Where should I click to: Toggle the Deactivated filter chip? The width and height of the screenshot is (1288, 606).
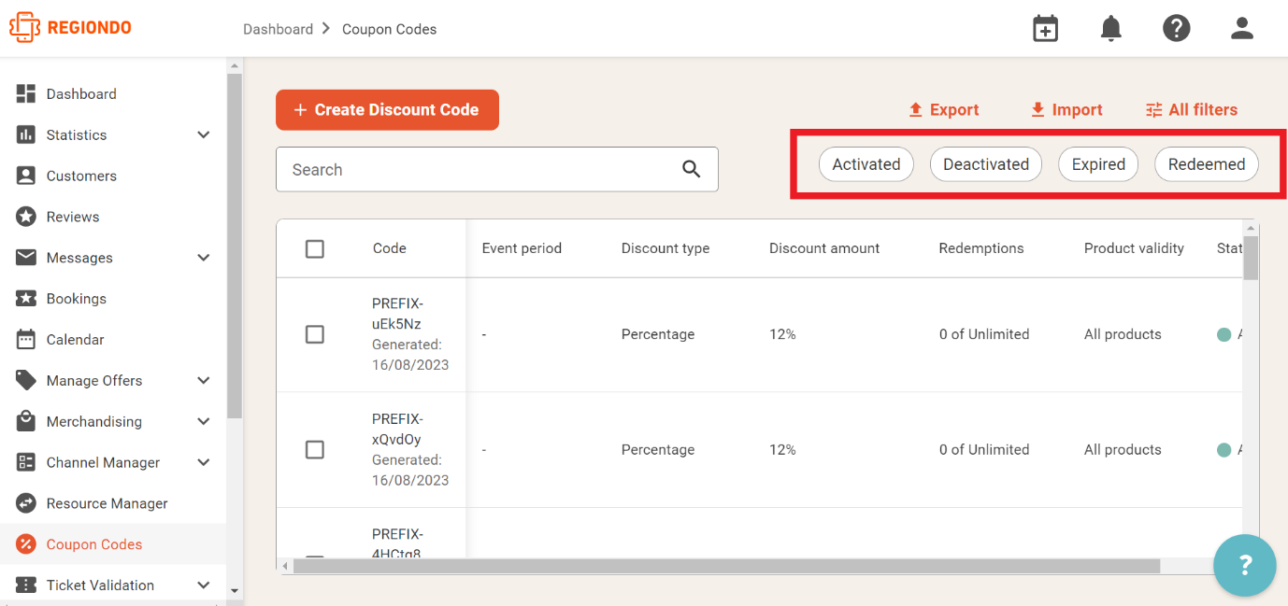[986, 164]
